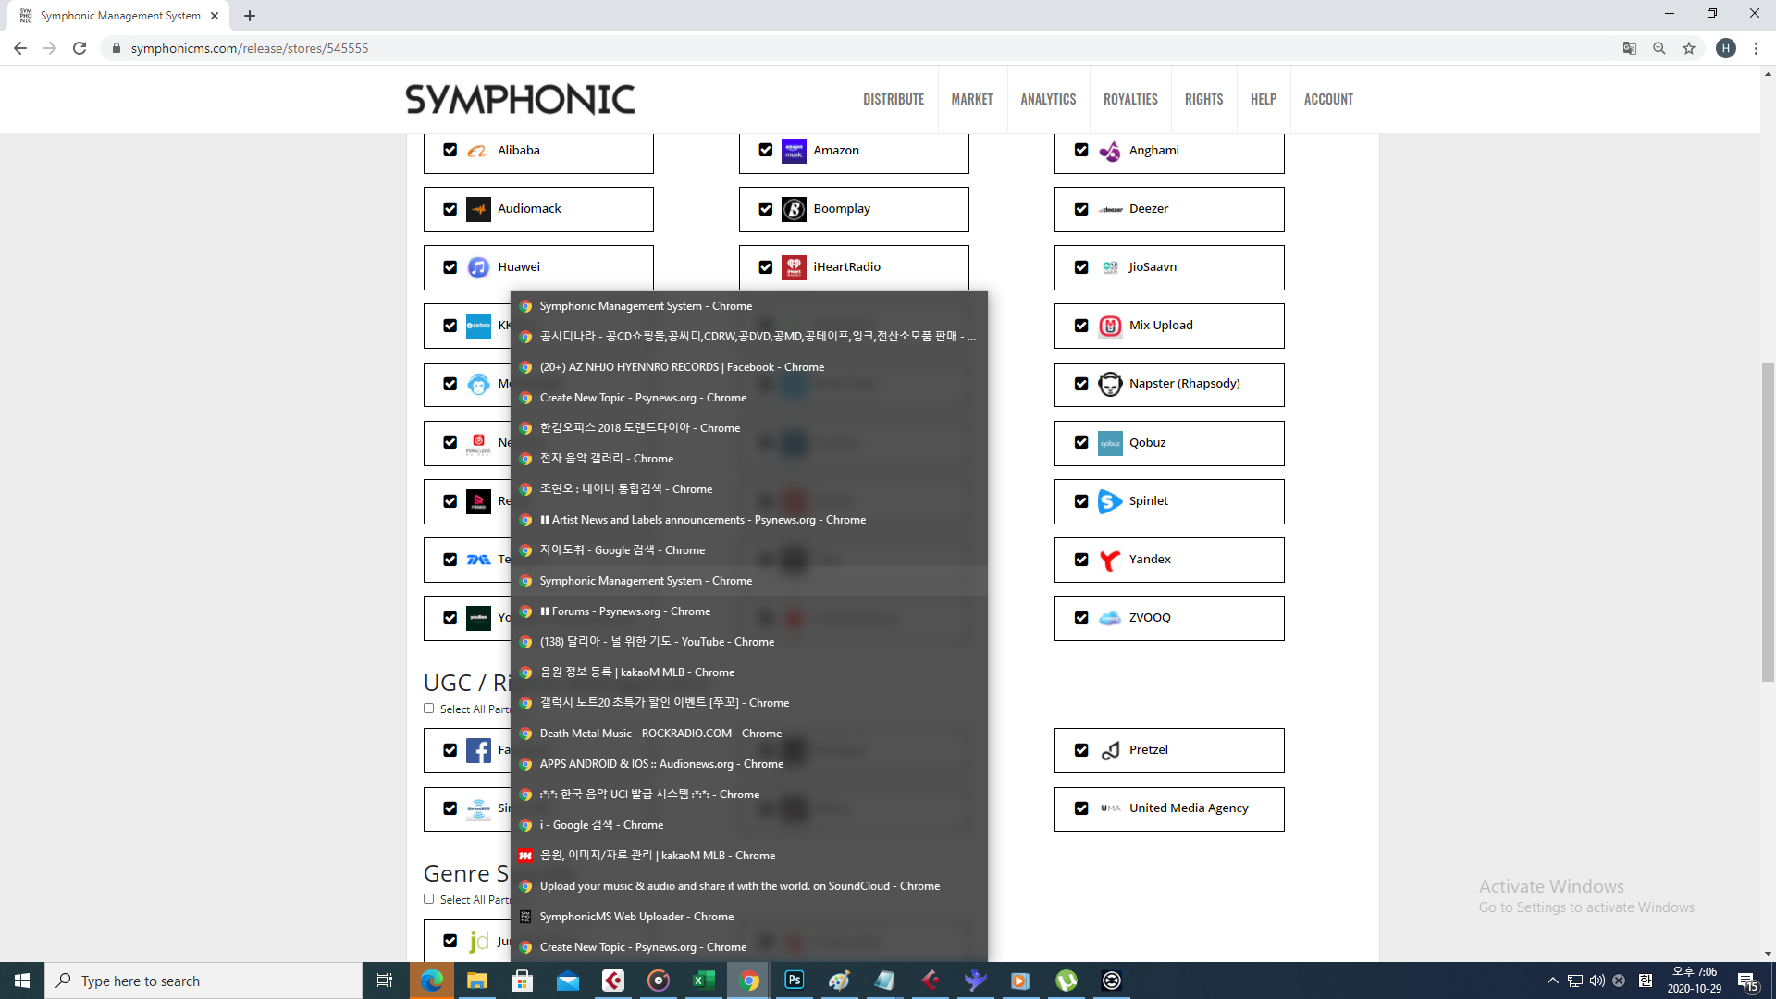Show hidden system tray icons

(1553, 980)
